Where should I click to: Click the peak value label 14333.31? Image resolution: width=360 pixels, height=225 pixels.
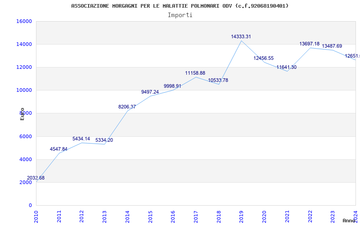point(241,36)
